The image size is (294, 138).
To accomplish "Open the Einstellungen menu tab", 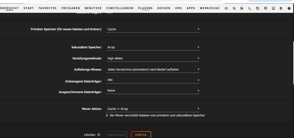I will coord(120,8).
